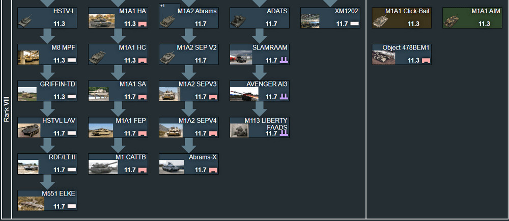Click the purple marker on the SLAMRAAM card
The height and width of the screenshot is (221, 509).
284,61
